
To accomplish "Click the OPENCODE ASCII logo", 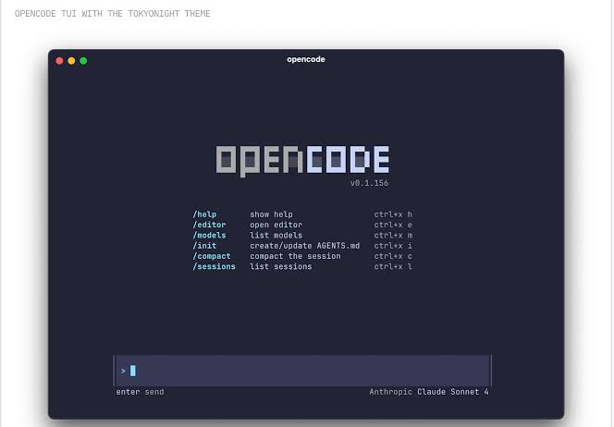I will coord(302,161).
